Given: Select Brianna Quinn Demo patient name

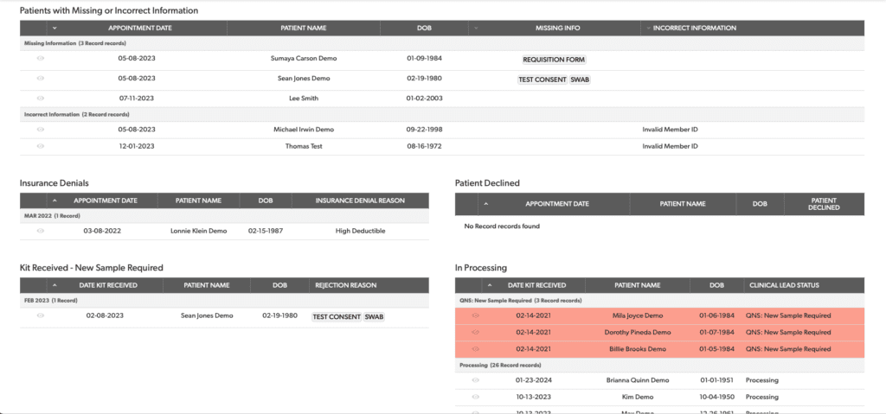Looking at the screenshot, I should tap(638, 380).
